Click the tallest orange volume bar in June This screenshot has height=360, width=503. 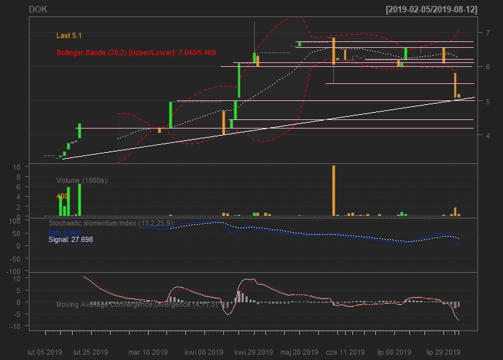click(x=333, y=190)
